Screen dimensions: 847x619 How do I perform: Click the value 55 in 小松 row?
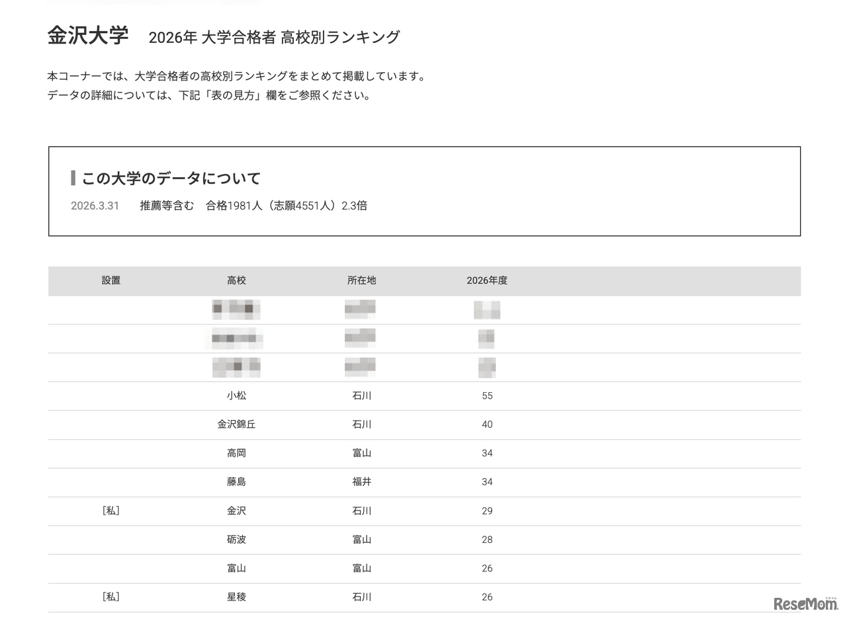coord(487,396)
